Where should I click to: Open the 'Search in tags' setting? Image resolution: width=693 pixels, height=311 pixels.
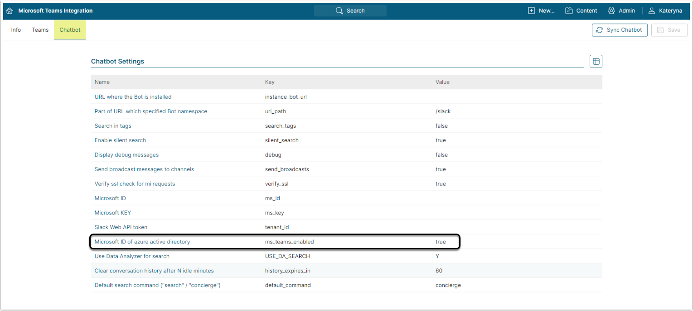pos(113,126)
